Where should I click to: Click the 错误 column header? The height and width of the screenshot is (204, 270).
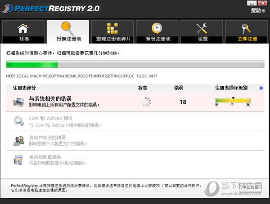click(x=179, y=88)
